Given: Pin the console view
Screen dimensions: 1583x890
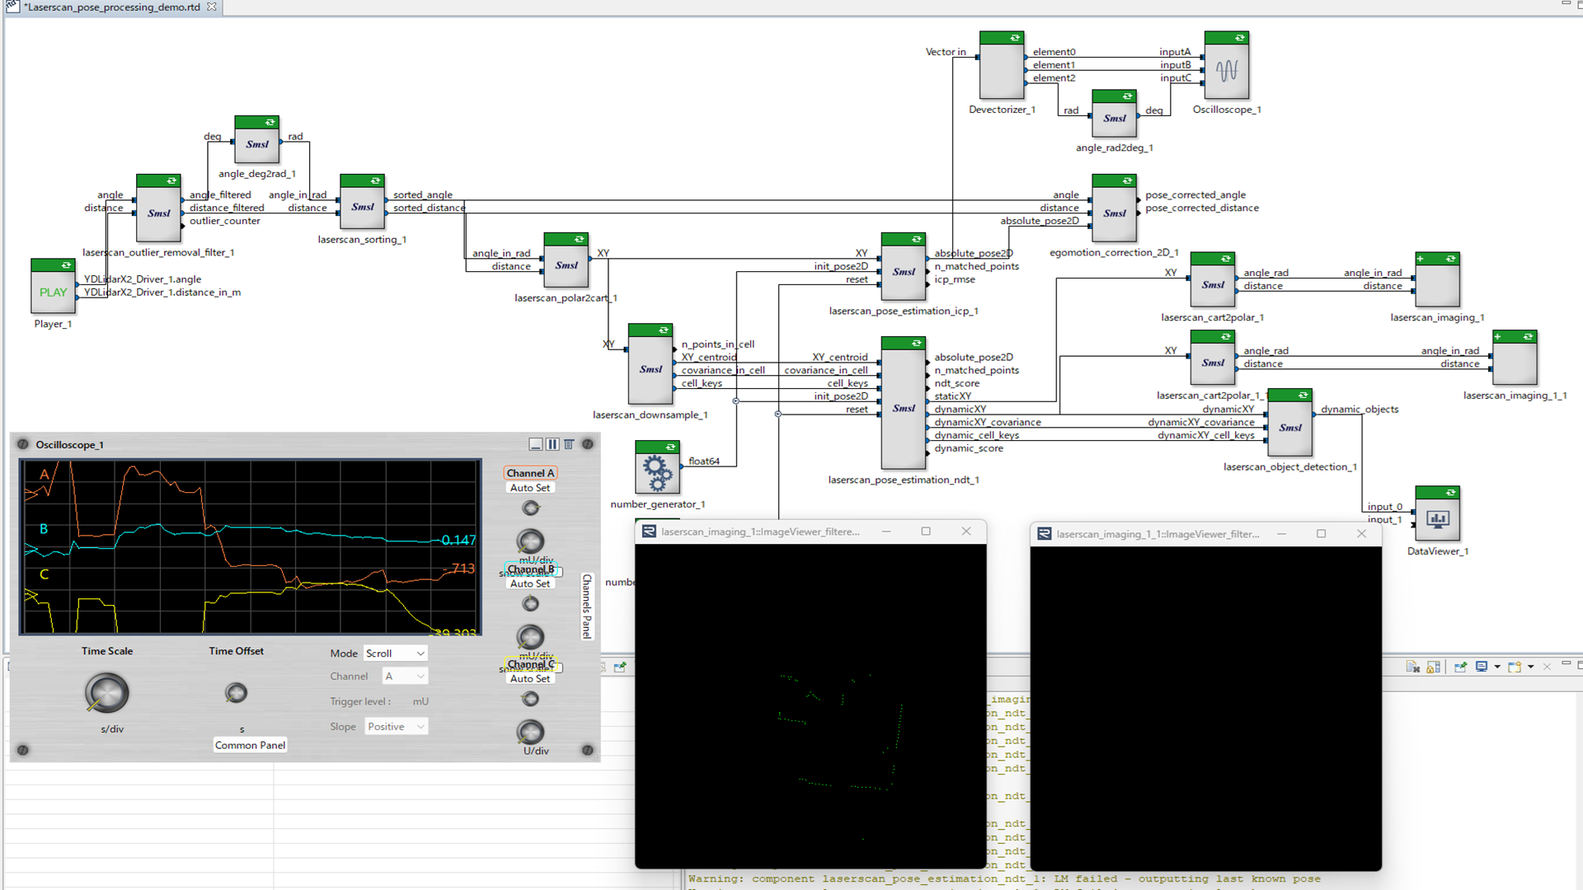Looking at the screenshot, I should click(x=1461, y=667).
